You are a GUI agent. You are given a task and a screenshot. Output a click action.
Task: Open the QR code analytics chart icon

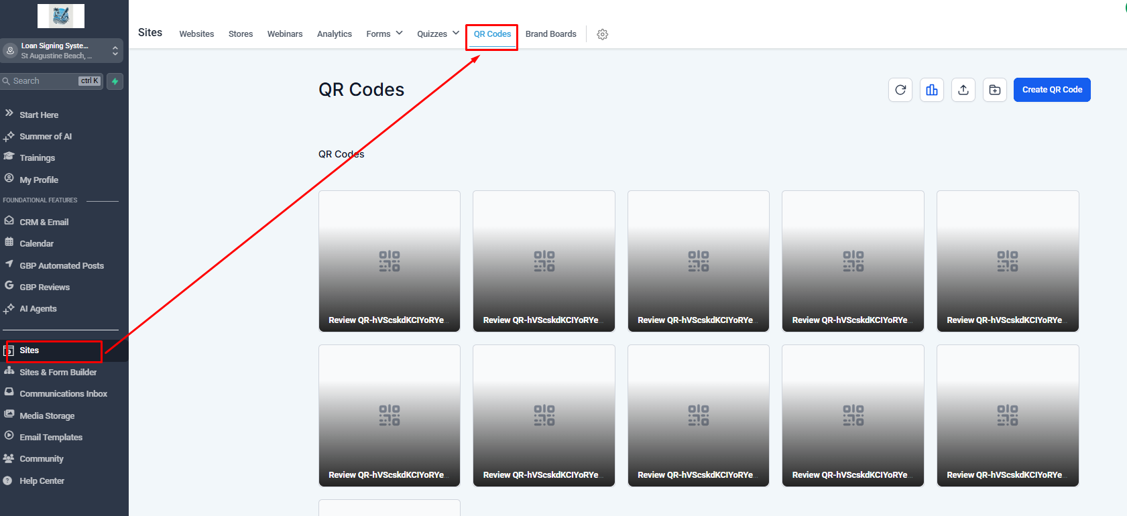click(932, 90)
